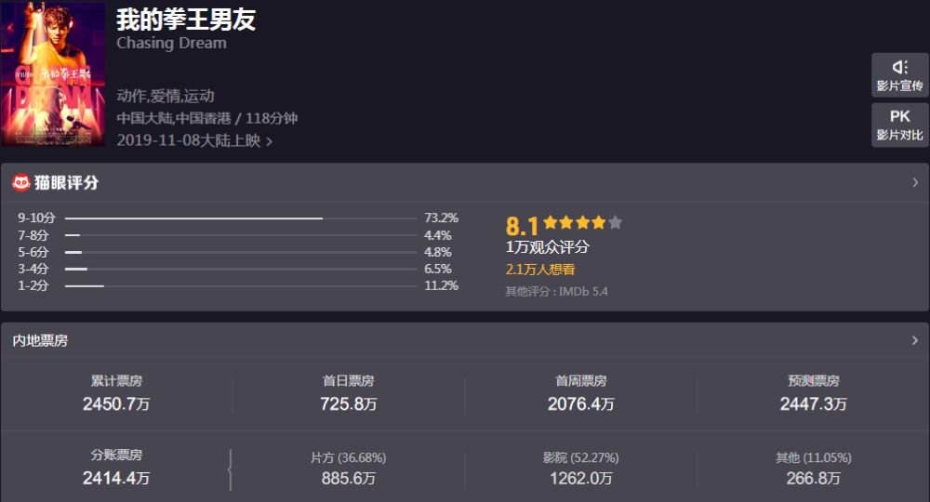
Task: Click the 预测票房 2447.3万 figure
Action: click(814, 403)
